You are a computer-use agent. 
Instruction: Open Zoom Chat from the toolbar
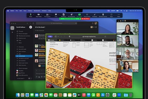[56, 15]
